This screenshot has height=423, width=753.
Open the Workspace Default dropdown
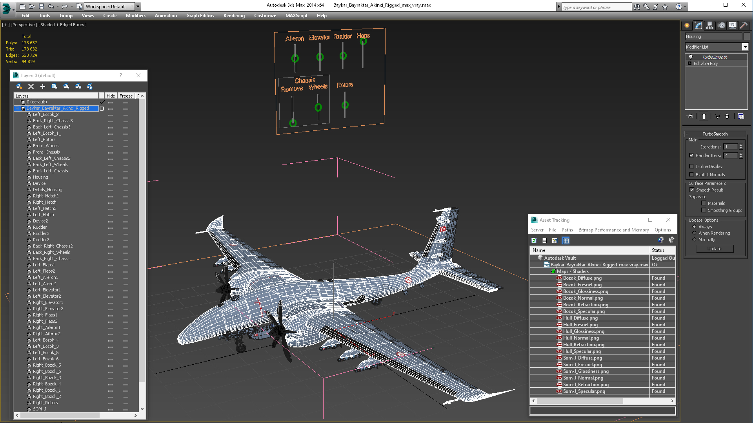(x=109, y=6)
